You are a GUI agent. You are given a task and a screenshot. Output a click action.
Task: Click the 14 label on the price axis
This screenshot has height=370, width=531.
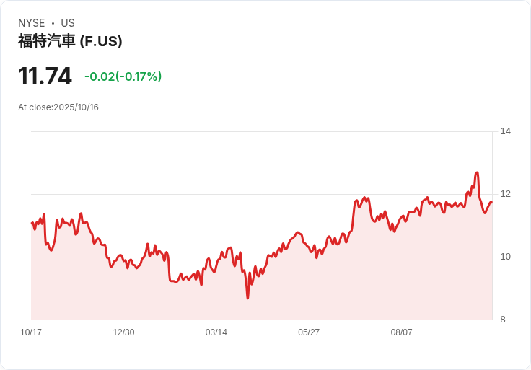505,131
